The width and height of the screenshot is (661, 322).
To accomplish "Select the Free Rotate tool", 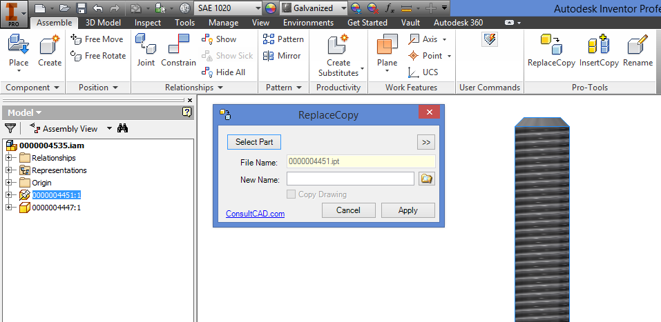I will click(98, 56).
